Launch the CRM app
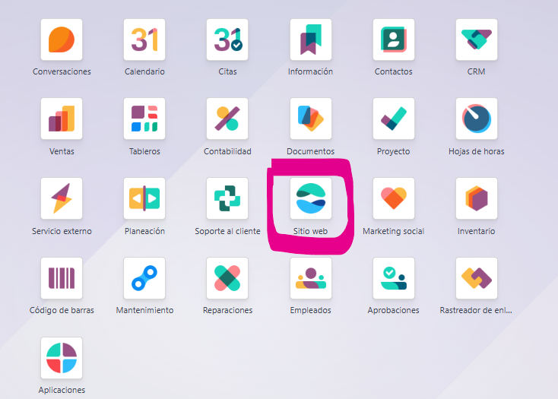Image resolution: width=558 pixels, height=399 pixels. (x=476, y=40)
